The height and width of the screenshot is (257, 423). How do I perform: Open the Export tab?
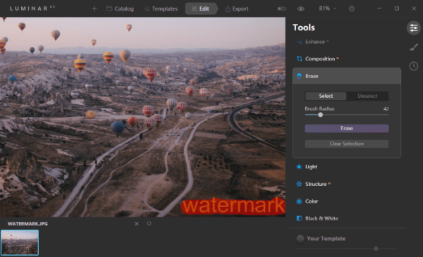click(237, 9)
